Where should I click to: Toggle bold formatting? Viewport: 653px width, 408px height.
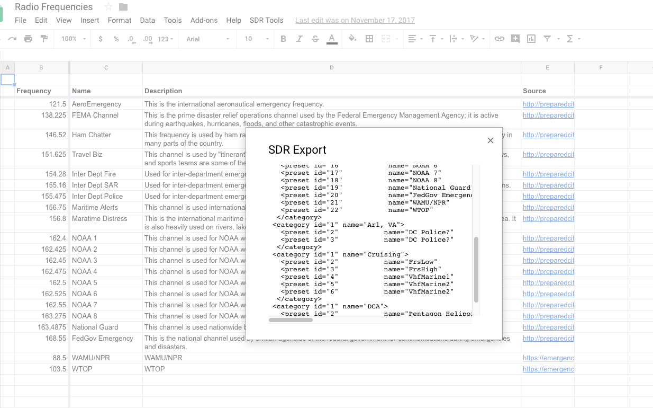[x=283, y=39]
